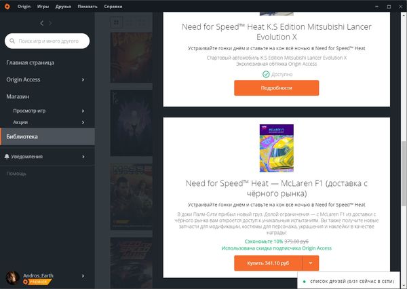Go forward with the right arrow navigation icon
Viewport: 407px width, 289px height.
(x=50, y=23)
